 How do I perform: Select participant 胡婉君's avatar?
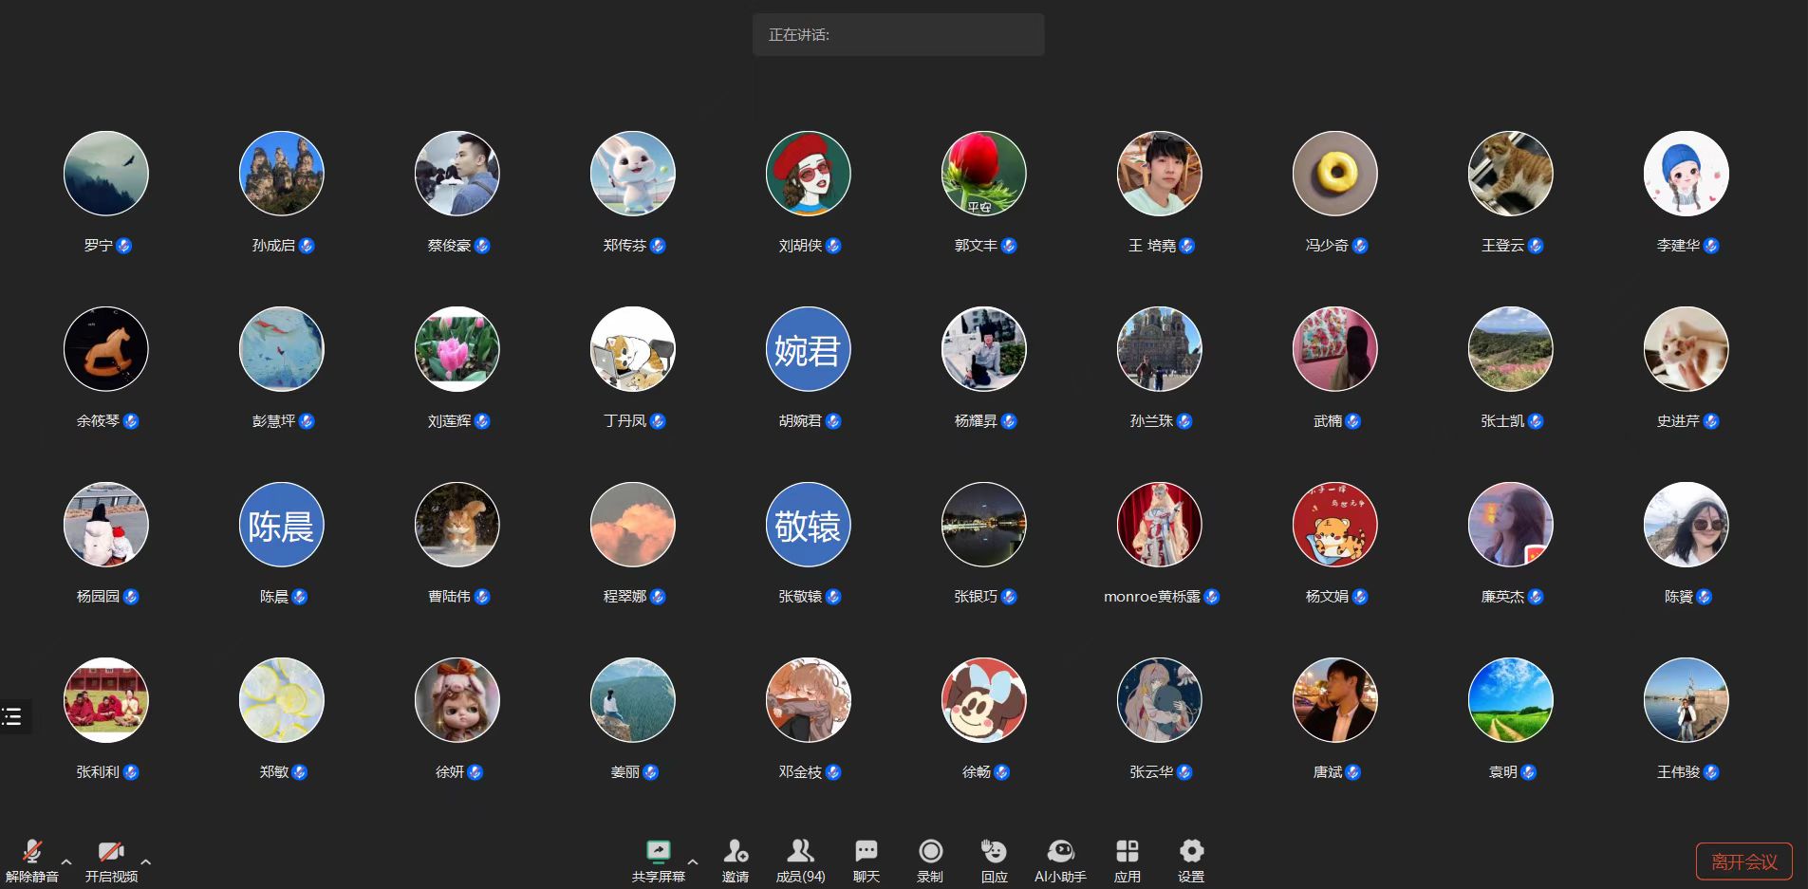click(808, 349)
